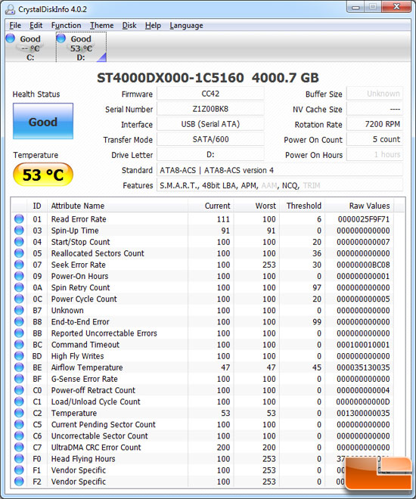
Task: Click the blue Good health status button
Action: (43, 121)
